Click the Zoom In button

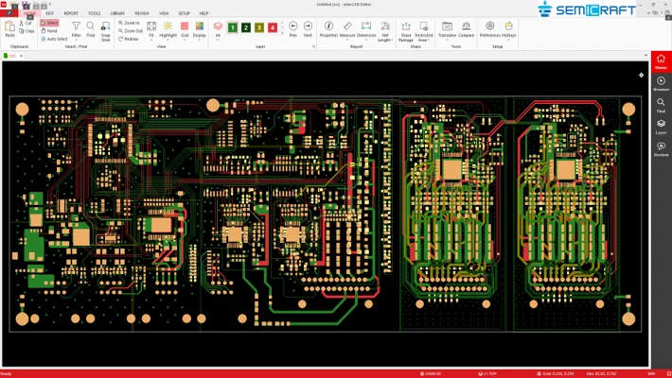pyautogui.click(x=130, y=23)
